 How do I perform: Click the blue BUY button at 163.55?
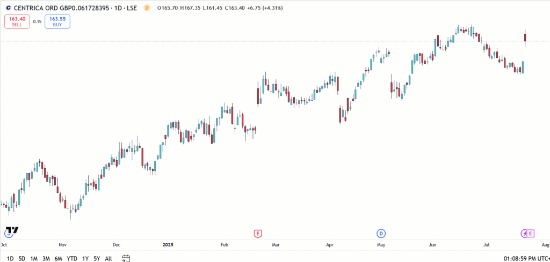coord(57,21)
